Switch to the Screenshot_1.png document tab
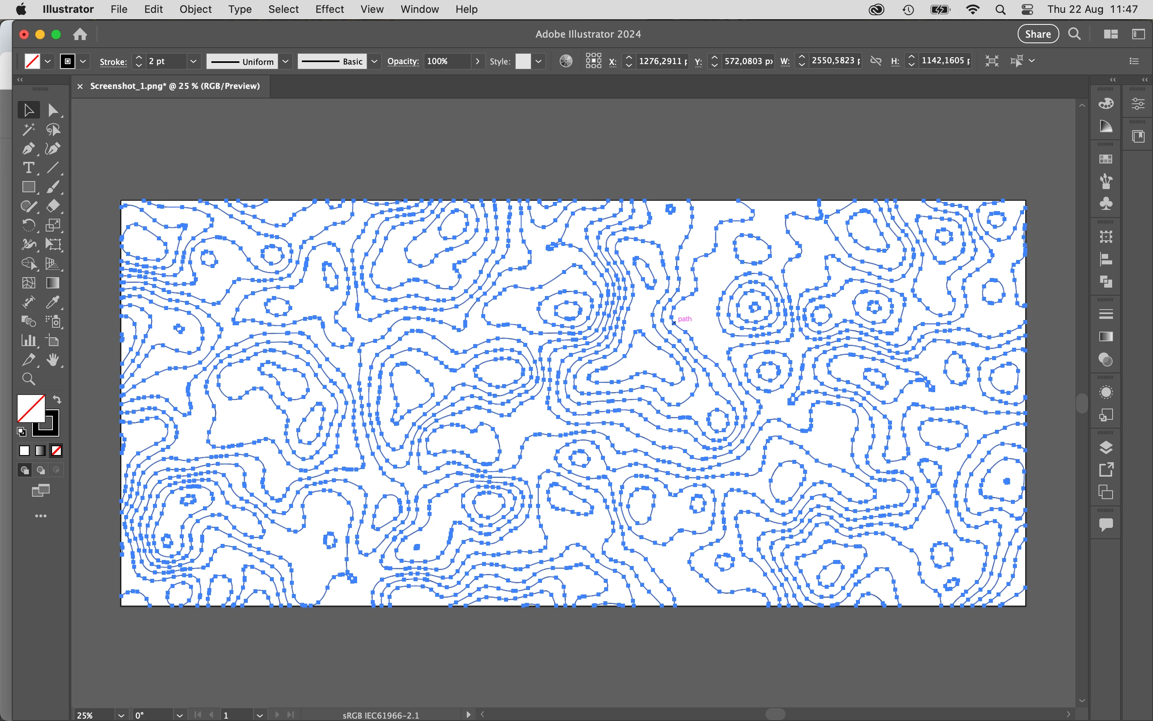Image resolution: width=1153 pixels, height=721 pixels. [x=175, y=86]
